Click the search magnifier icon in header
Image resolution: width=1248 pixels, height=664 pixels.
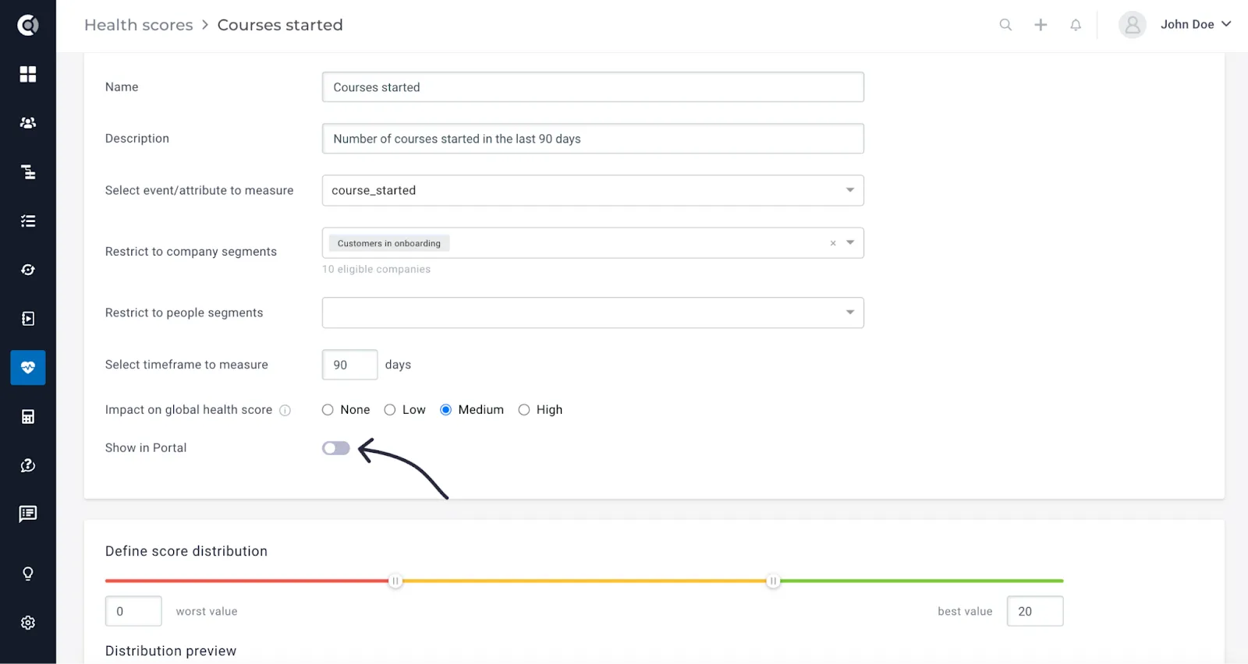pos(1005,25)
